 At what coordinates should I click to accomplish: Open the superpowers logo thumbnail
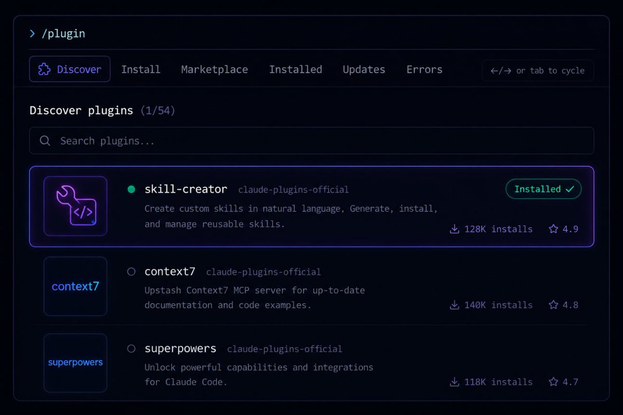click(x=75, y=363)
